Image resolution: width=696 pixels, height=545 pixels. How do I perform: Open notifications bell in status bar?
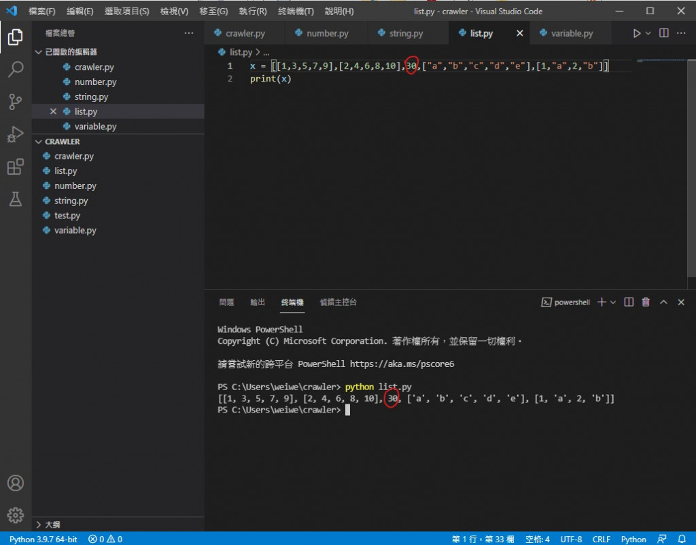(682, 539)
